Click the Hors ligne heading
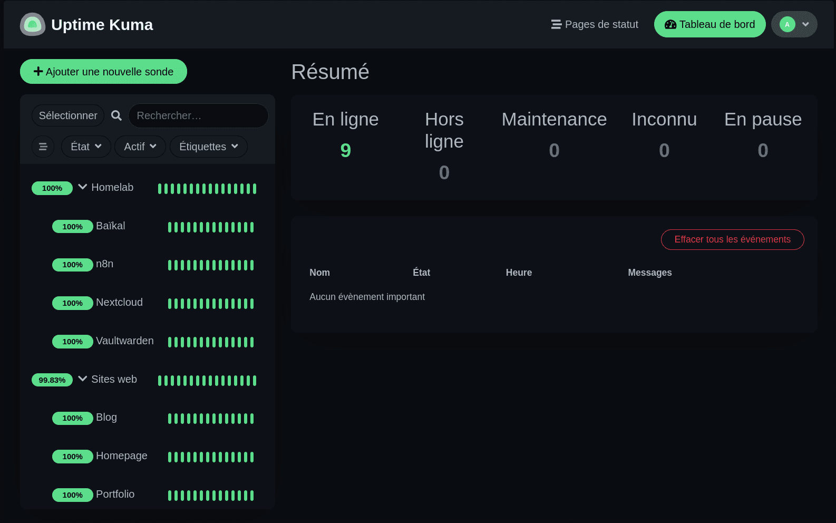This screenshot has height=523, width=836. 444,130
